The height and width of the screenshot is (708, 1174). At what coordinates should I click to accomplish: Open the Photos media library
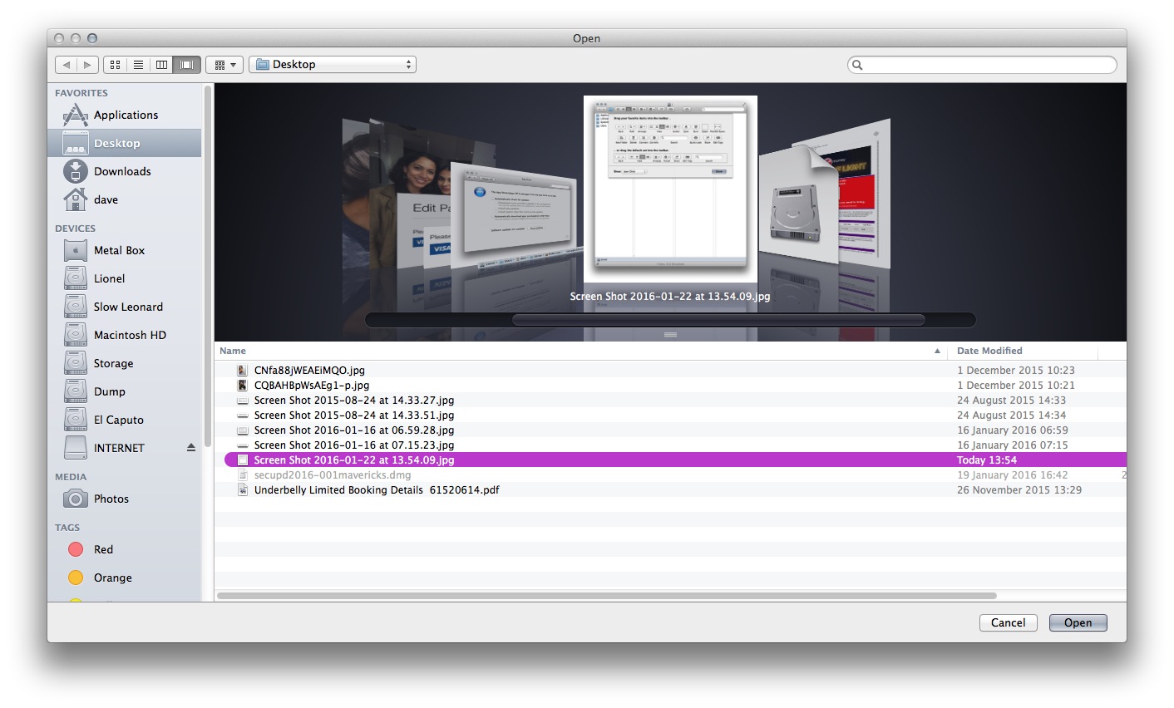click(x=112, y=499)
